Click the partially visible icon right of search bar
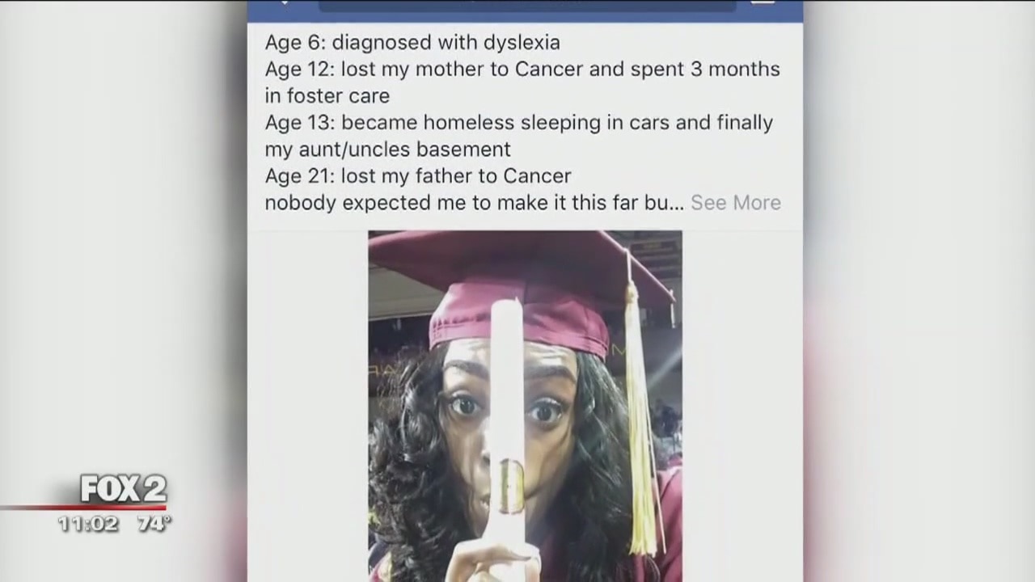1035x582 pixels. 763,2
